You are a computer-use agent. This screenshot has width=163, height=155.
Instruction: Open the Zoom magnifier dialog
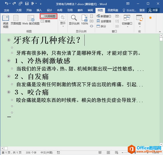[74, 20]
